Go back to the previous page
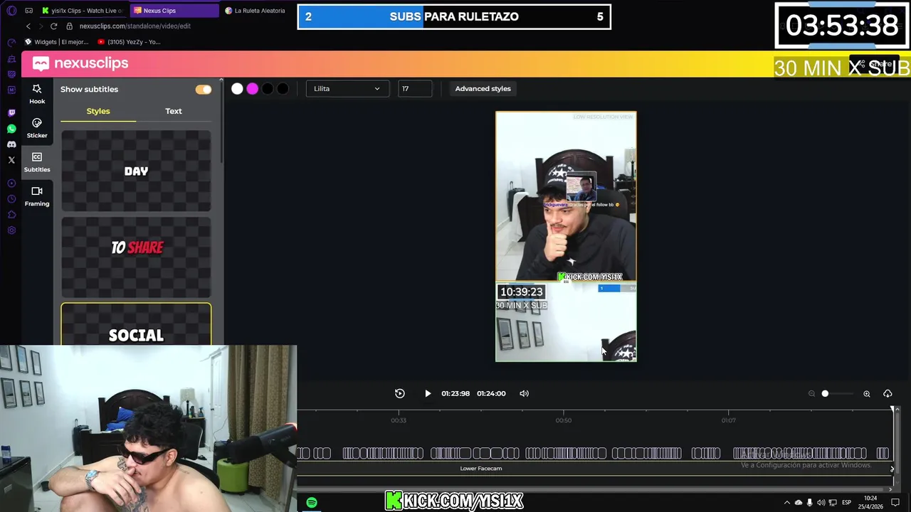 (x=28, y=26)
